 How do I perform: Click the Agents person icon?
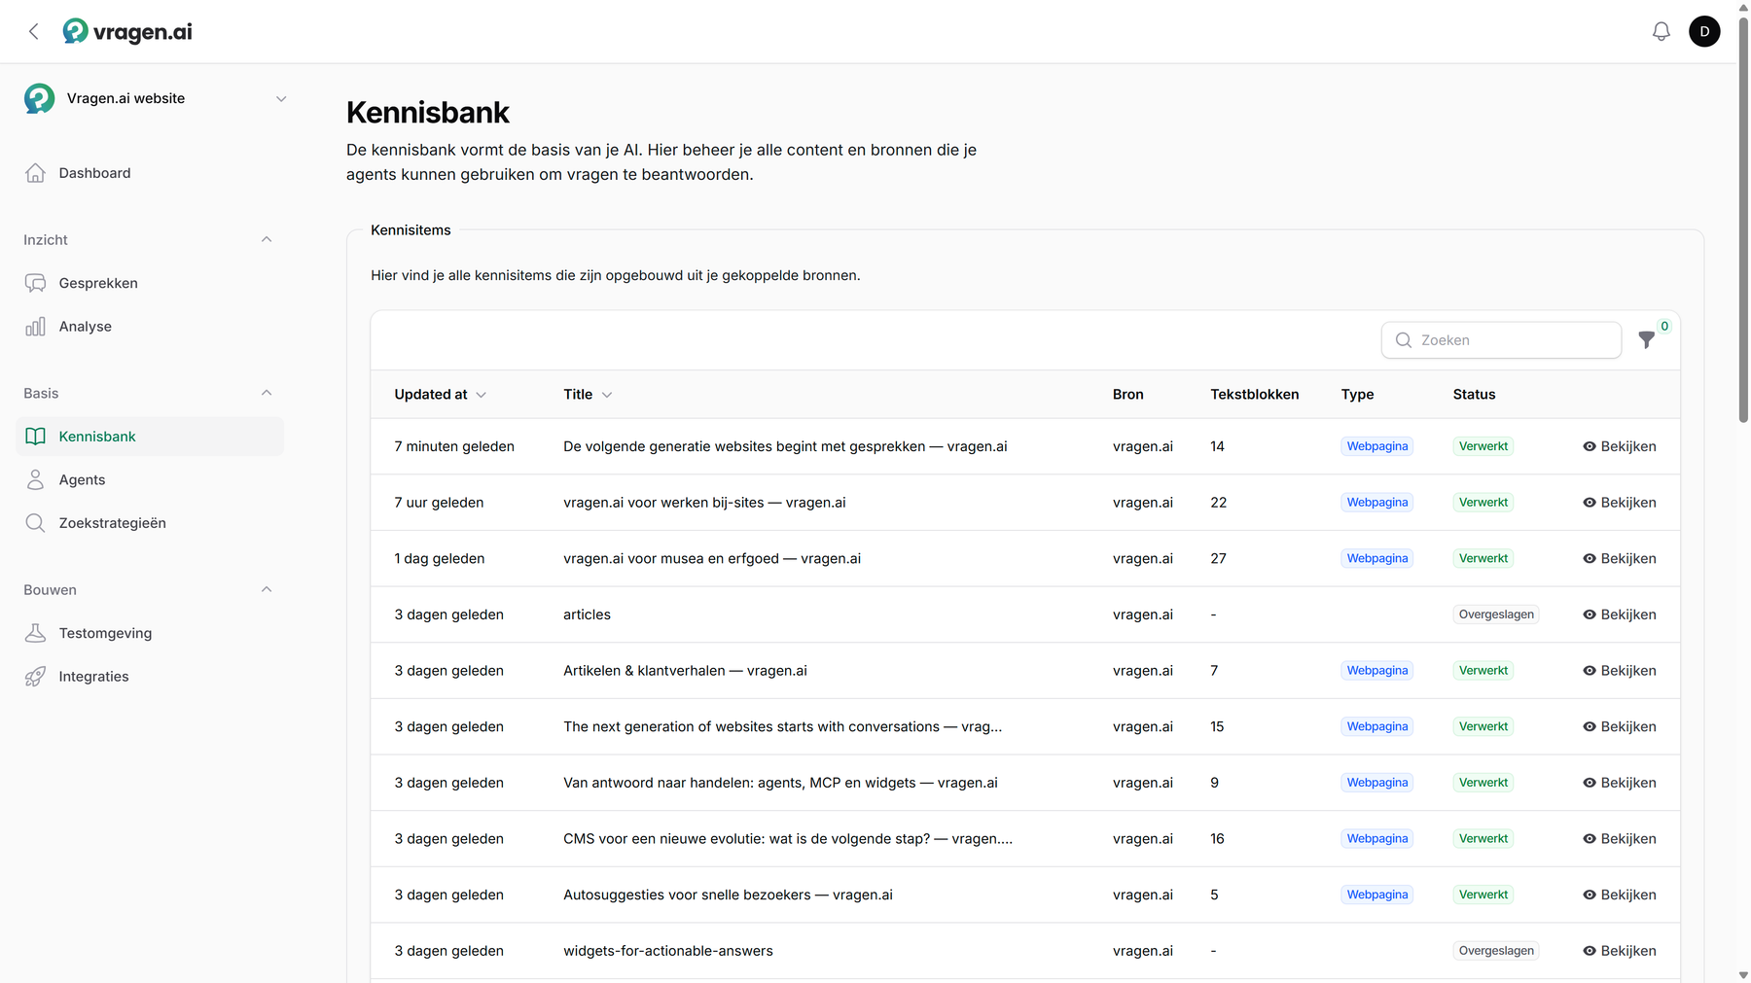point(36,479)
